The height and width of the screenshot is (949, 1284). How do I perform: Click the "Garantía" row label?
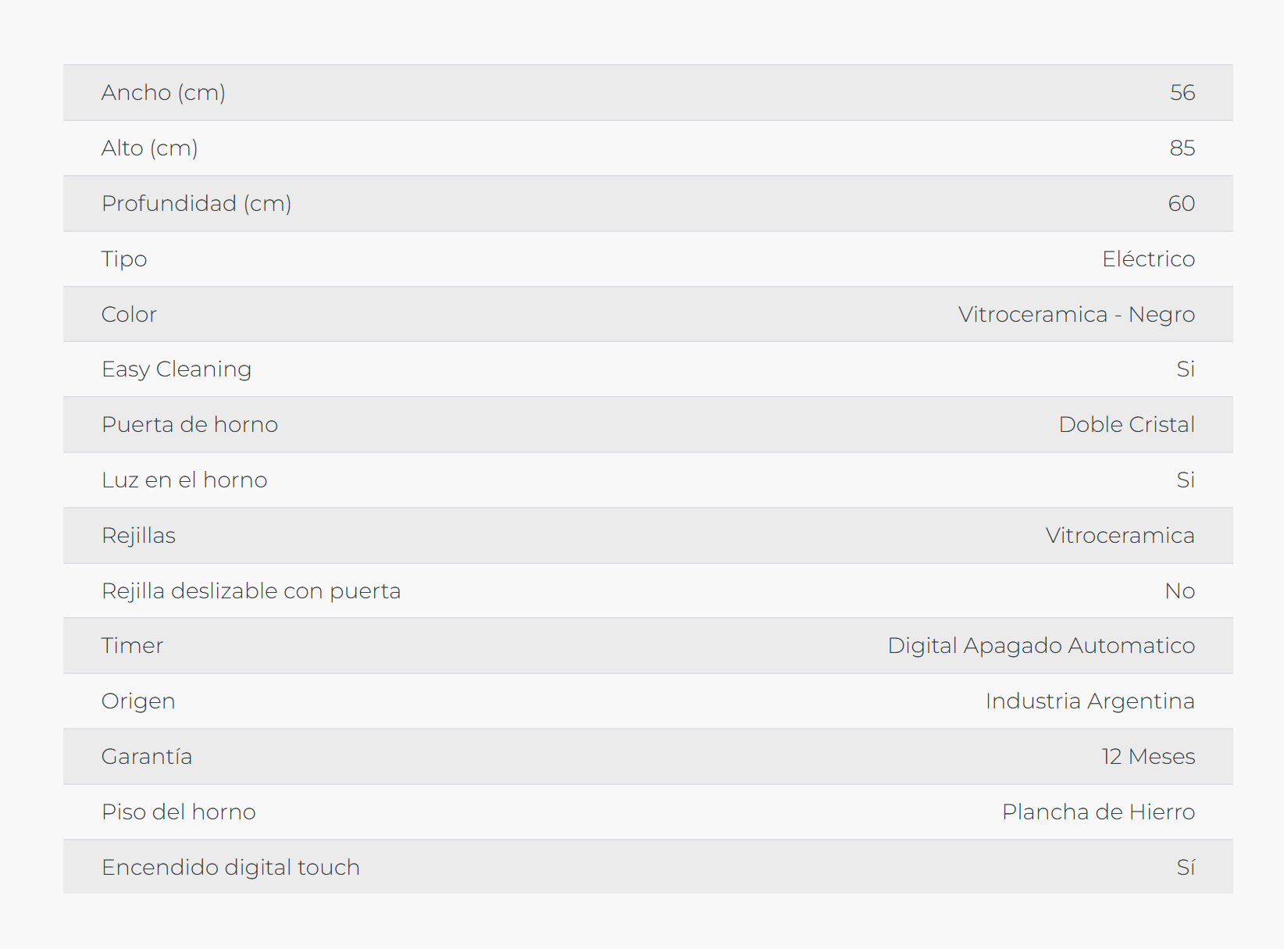(x=147, y=756)
